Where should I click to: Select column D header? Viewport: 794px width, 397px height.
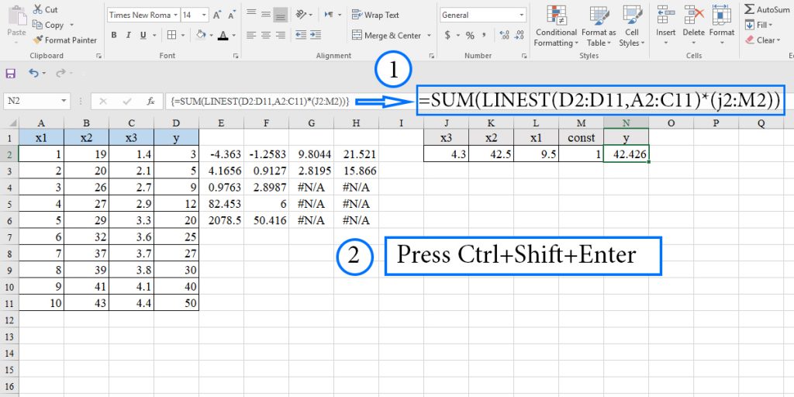176,123
